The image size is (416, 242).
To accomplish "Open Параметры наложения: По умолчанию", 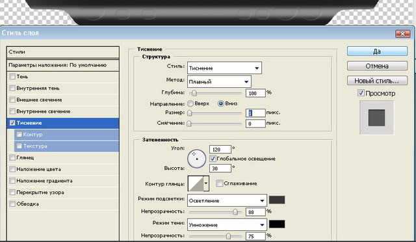I will tap(63, 65).
